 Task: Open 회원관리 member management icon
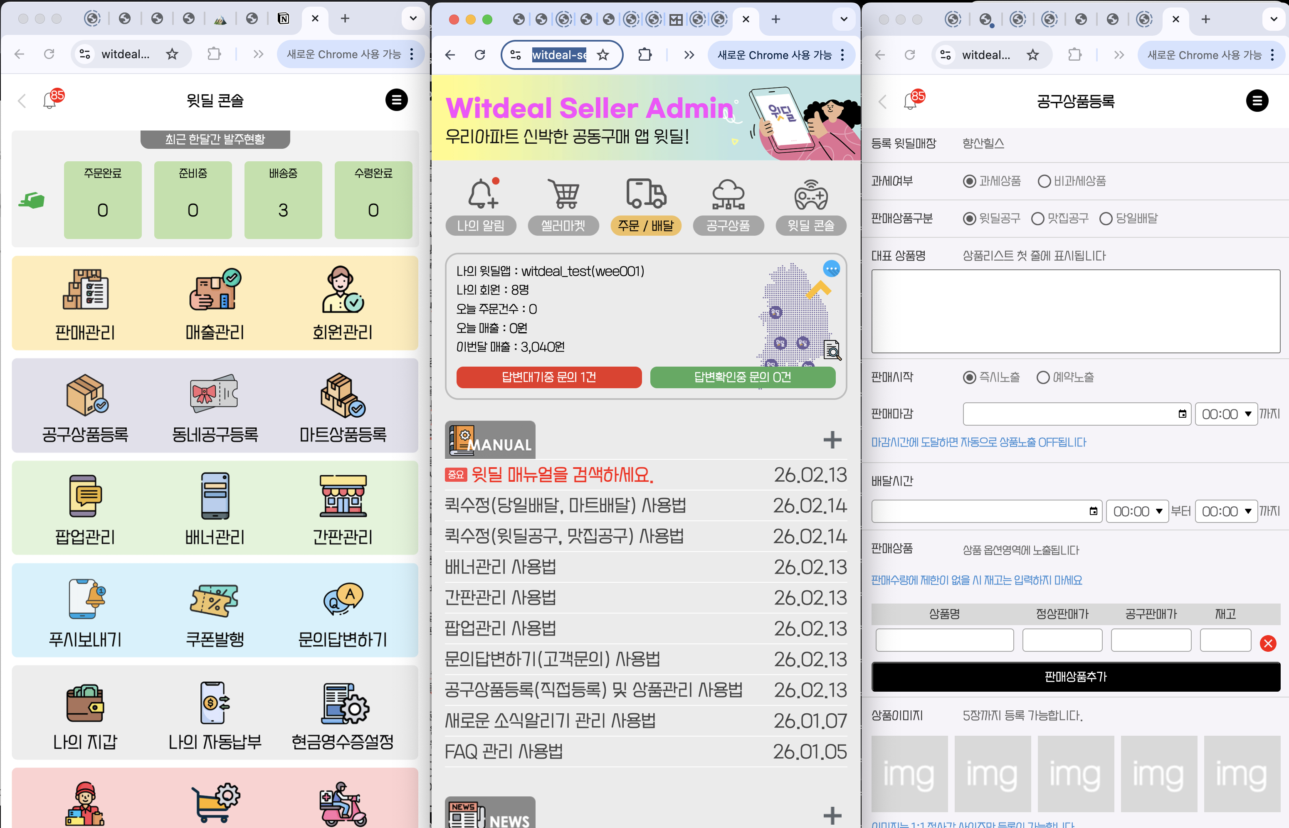click(343, 304)
